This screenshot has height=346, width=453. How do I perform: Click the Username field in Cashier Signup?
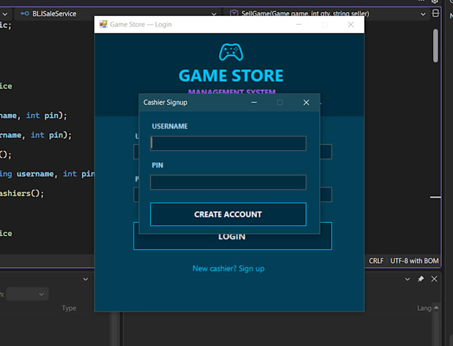228,143
